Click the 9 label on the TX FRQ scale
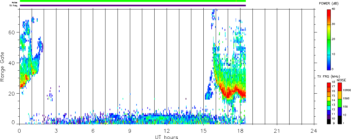Viewport: 351px width, 139px height. point(334,123)
